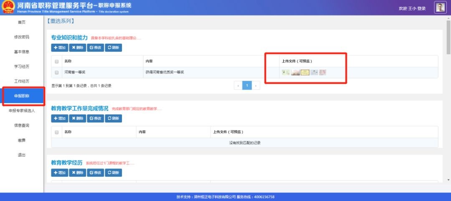451x201 pixels.
Task: Open 申报专家候选人 menu item
Action: pos(22,111)
